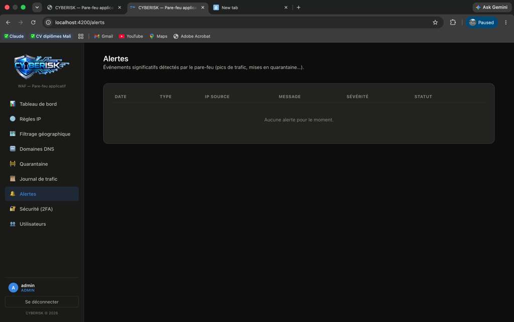Click the Sécurité (2FA) lock icon

[x=13, y=209]
